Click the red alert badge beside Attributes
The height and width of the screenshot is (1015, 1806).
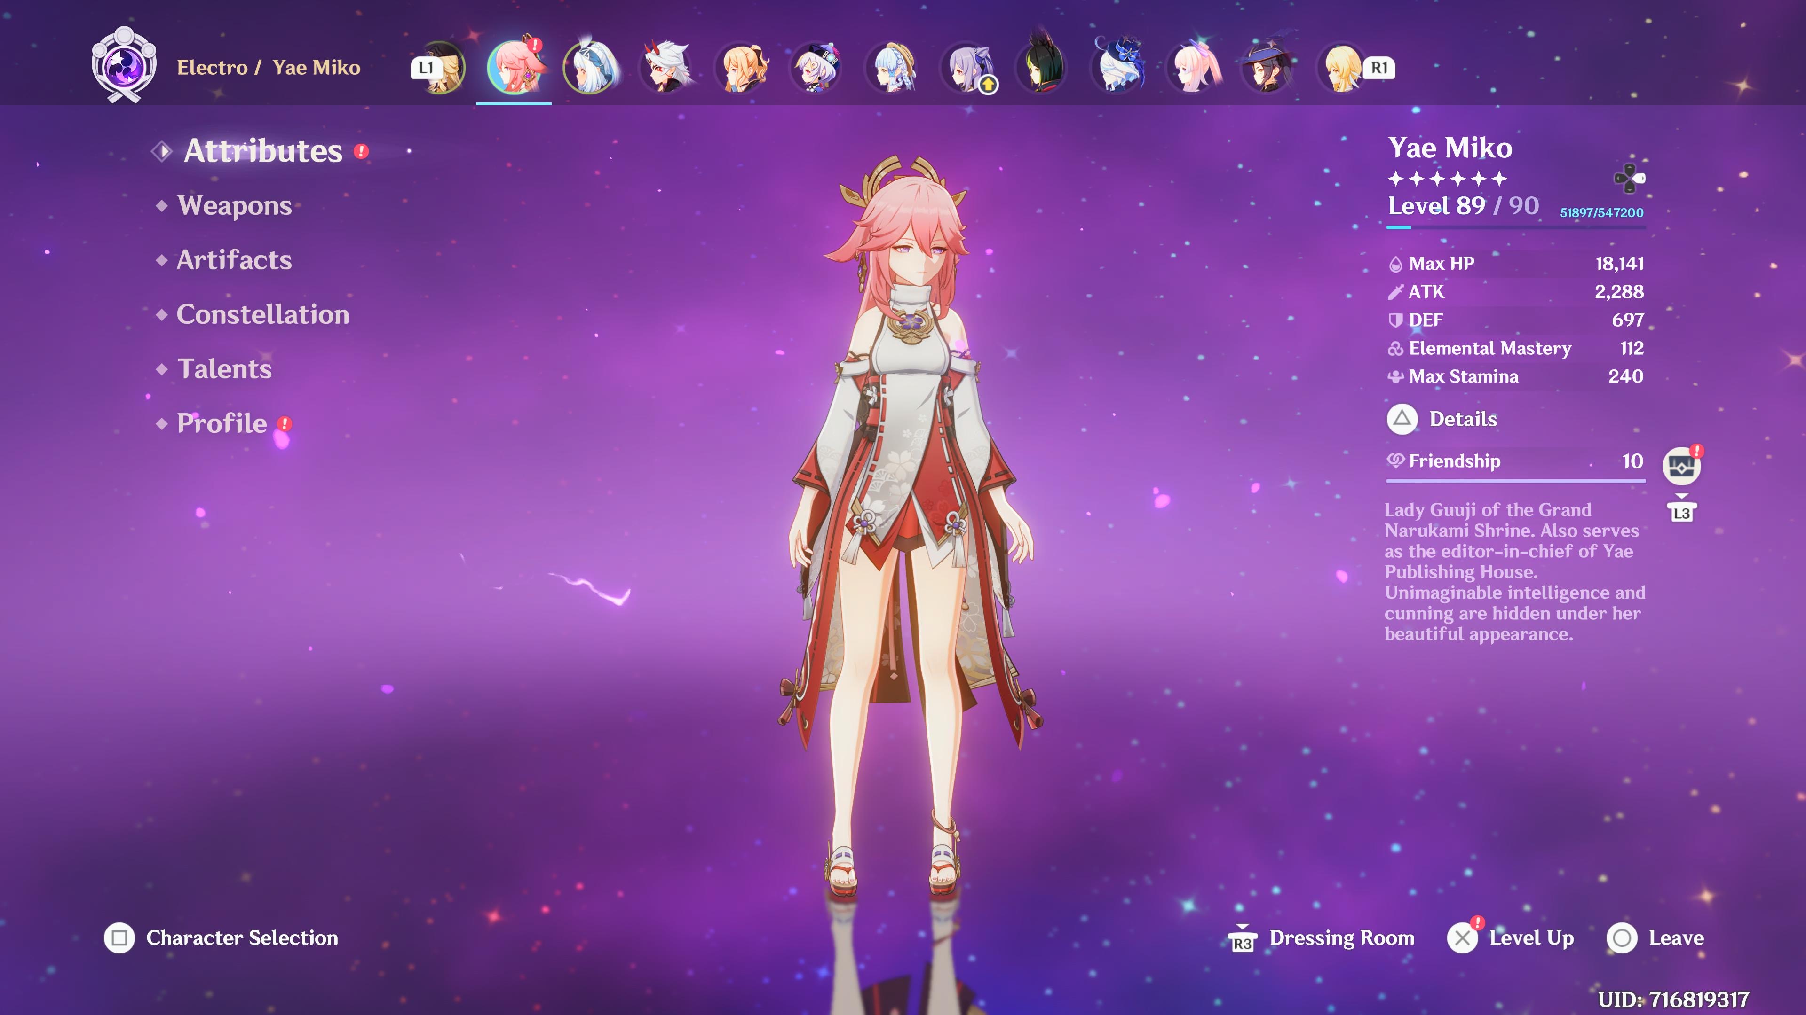[361, 151]
